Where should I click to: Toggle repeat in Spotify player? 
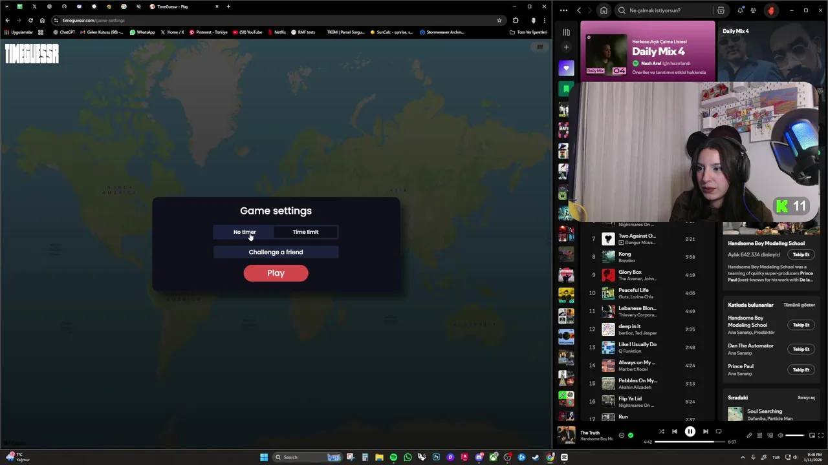point(718,431)
